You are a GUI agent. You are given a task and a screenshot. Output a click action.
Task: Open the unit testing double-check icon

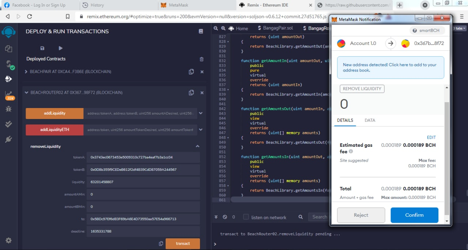(x=8, y=124)
